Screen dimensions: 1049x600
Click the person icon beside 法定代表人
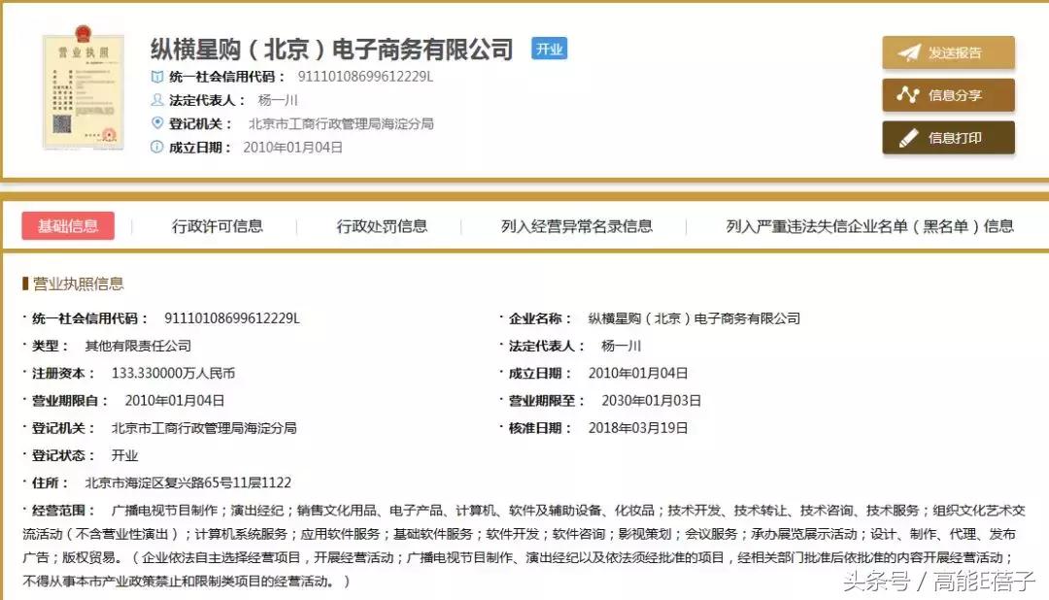coord(155,99)
